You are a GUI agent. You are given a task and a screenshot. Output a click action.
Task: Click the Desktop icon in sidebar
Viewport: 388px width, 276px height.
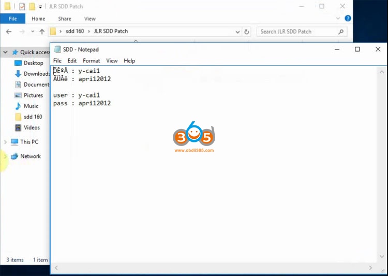pyautogui.click(x=18, y=63)
